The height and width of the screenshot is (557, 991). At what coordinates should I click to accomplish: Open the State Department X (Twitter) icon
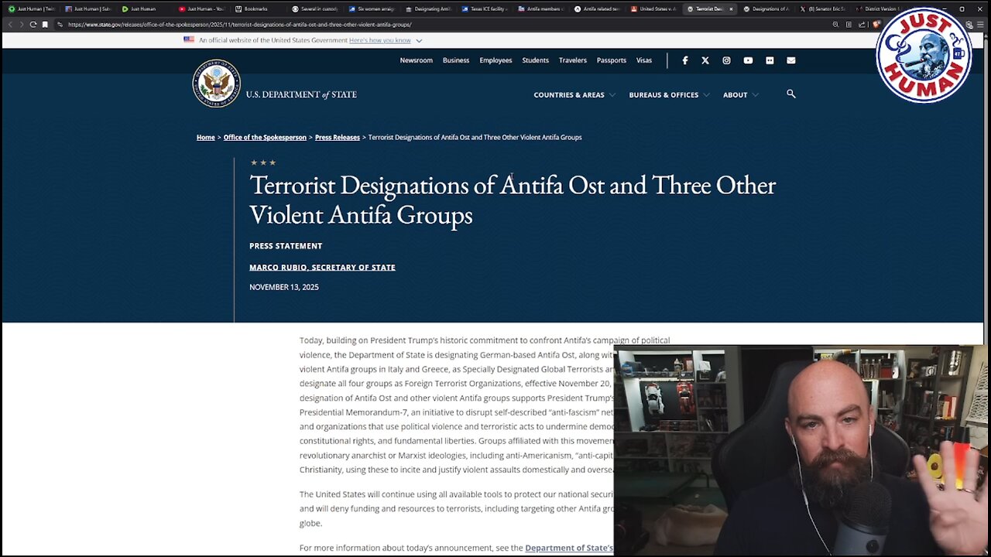pos(705,60)
